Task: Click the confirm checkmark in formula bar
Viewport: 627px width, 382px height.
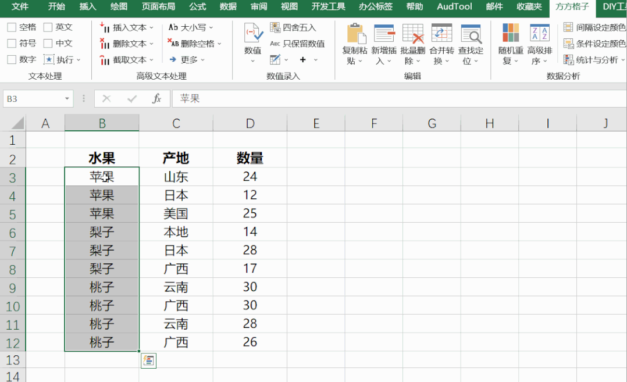Action: (132, 98)
